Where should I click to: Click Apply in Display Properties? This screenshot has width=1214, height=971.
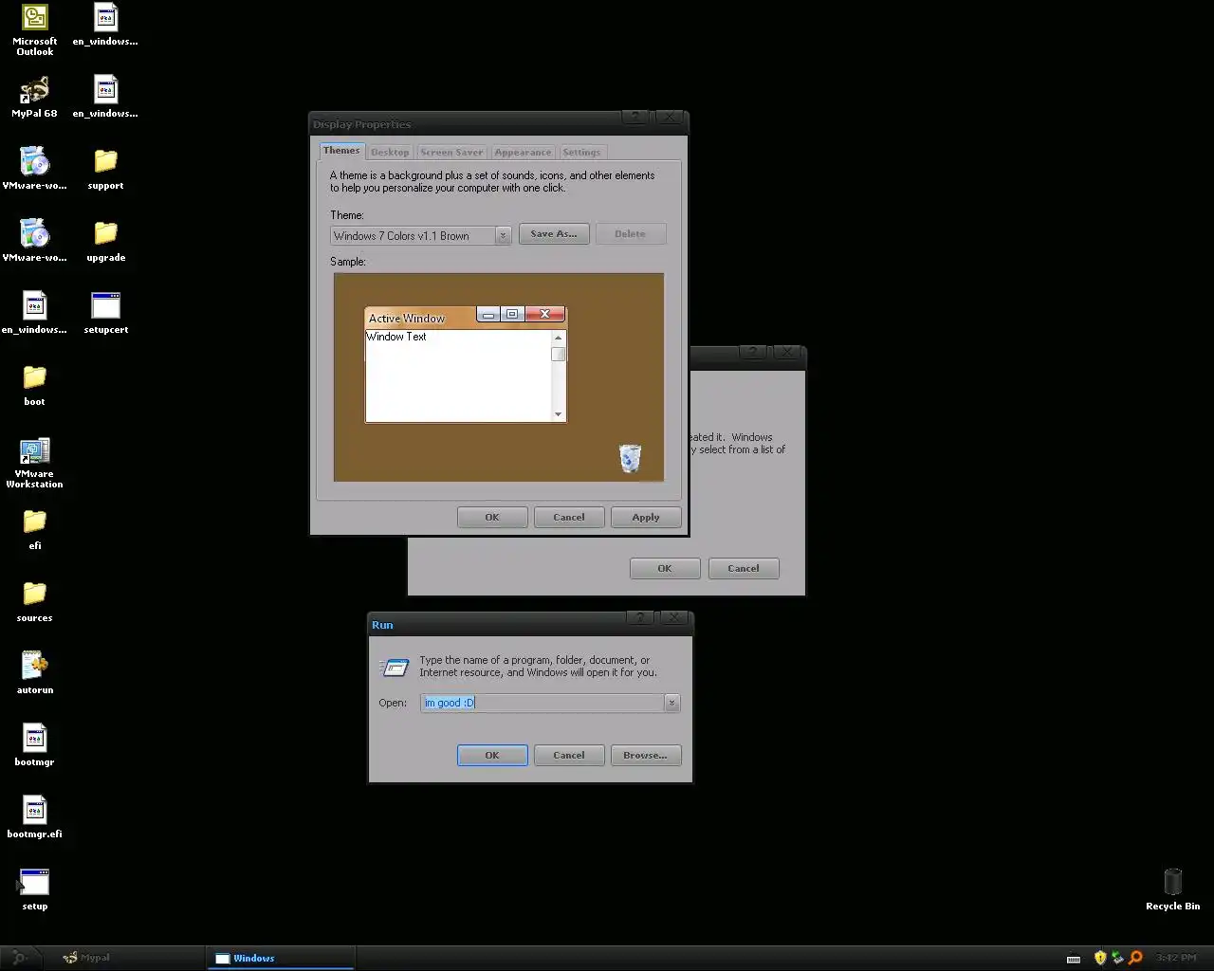646,517
